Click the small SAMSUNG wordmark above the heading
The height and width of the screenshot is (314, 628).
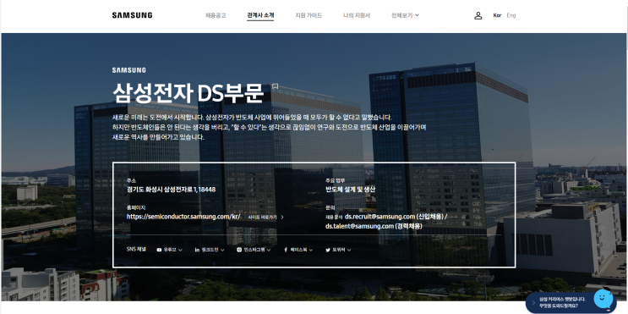click(129, 70)
